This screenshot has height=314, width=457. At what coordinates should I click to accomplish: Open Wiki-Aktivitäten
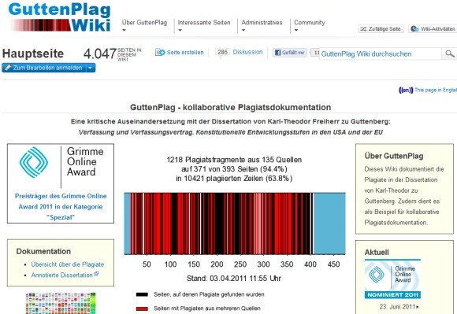433,28
